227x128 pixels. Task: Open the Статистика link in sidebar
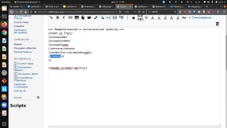pyautogui.click(x=21, y=22)
